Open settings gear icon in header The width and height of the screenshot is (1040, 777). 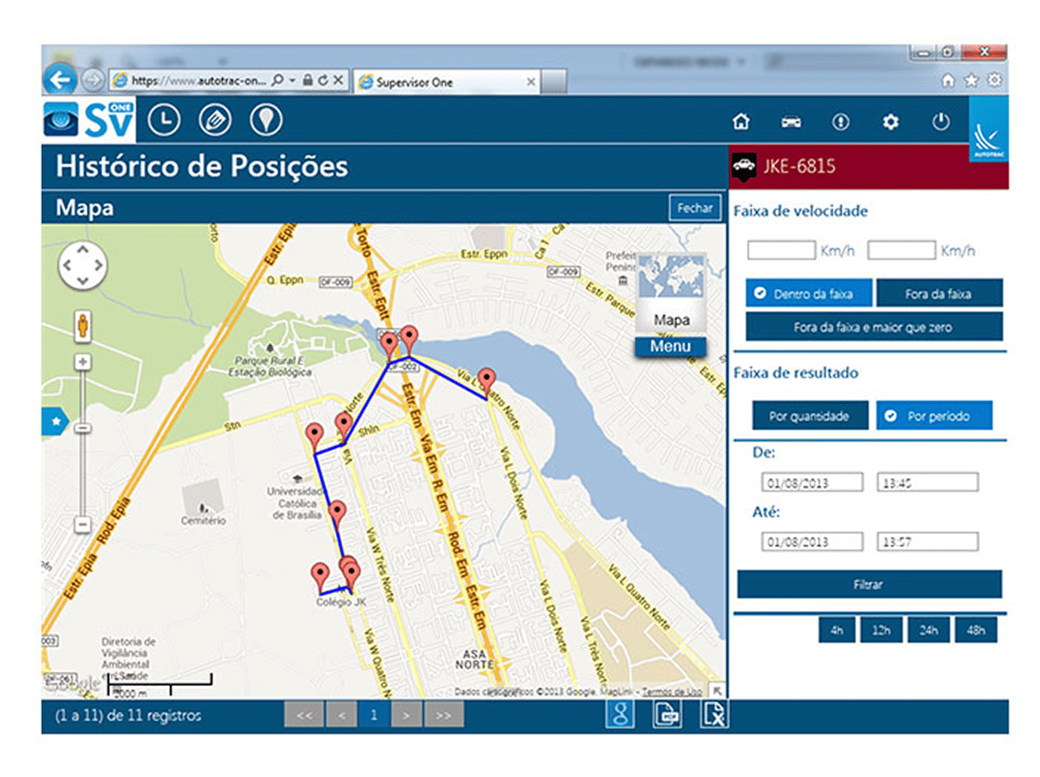(x=891, y=122)
